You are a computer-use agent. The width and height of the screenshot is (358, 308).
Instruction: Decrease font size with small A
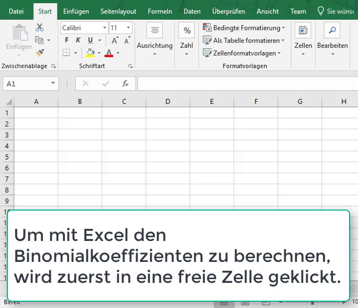[127, 40]
